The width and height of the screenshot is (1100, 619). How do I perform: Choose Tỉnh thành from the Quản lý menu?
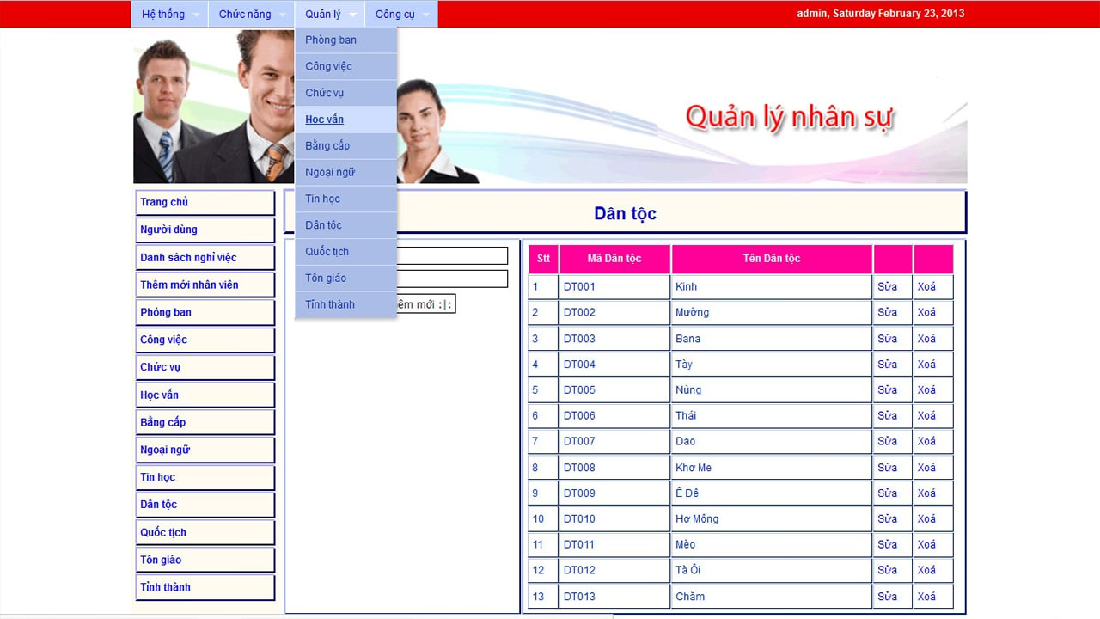point(329,304)
